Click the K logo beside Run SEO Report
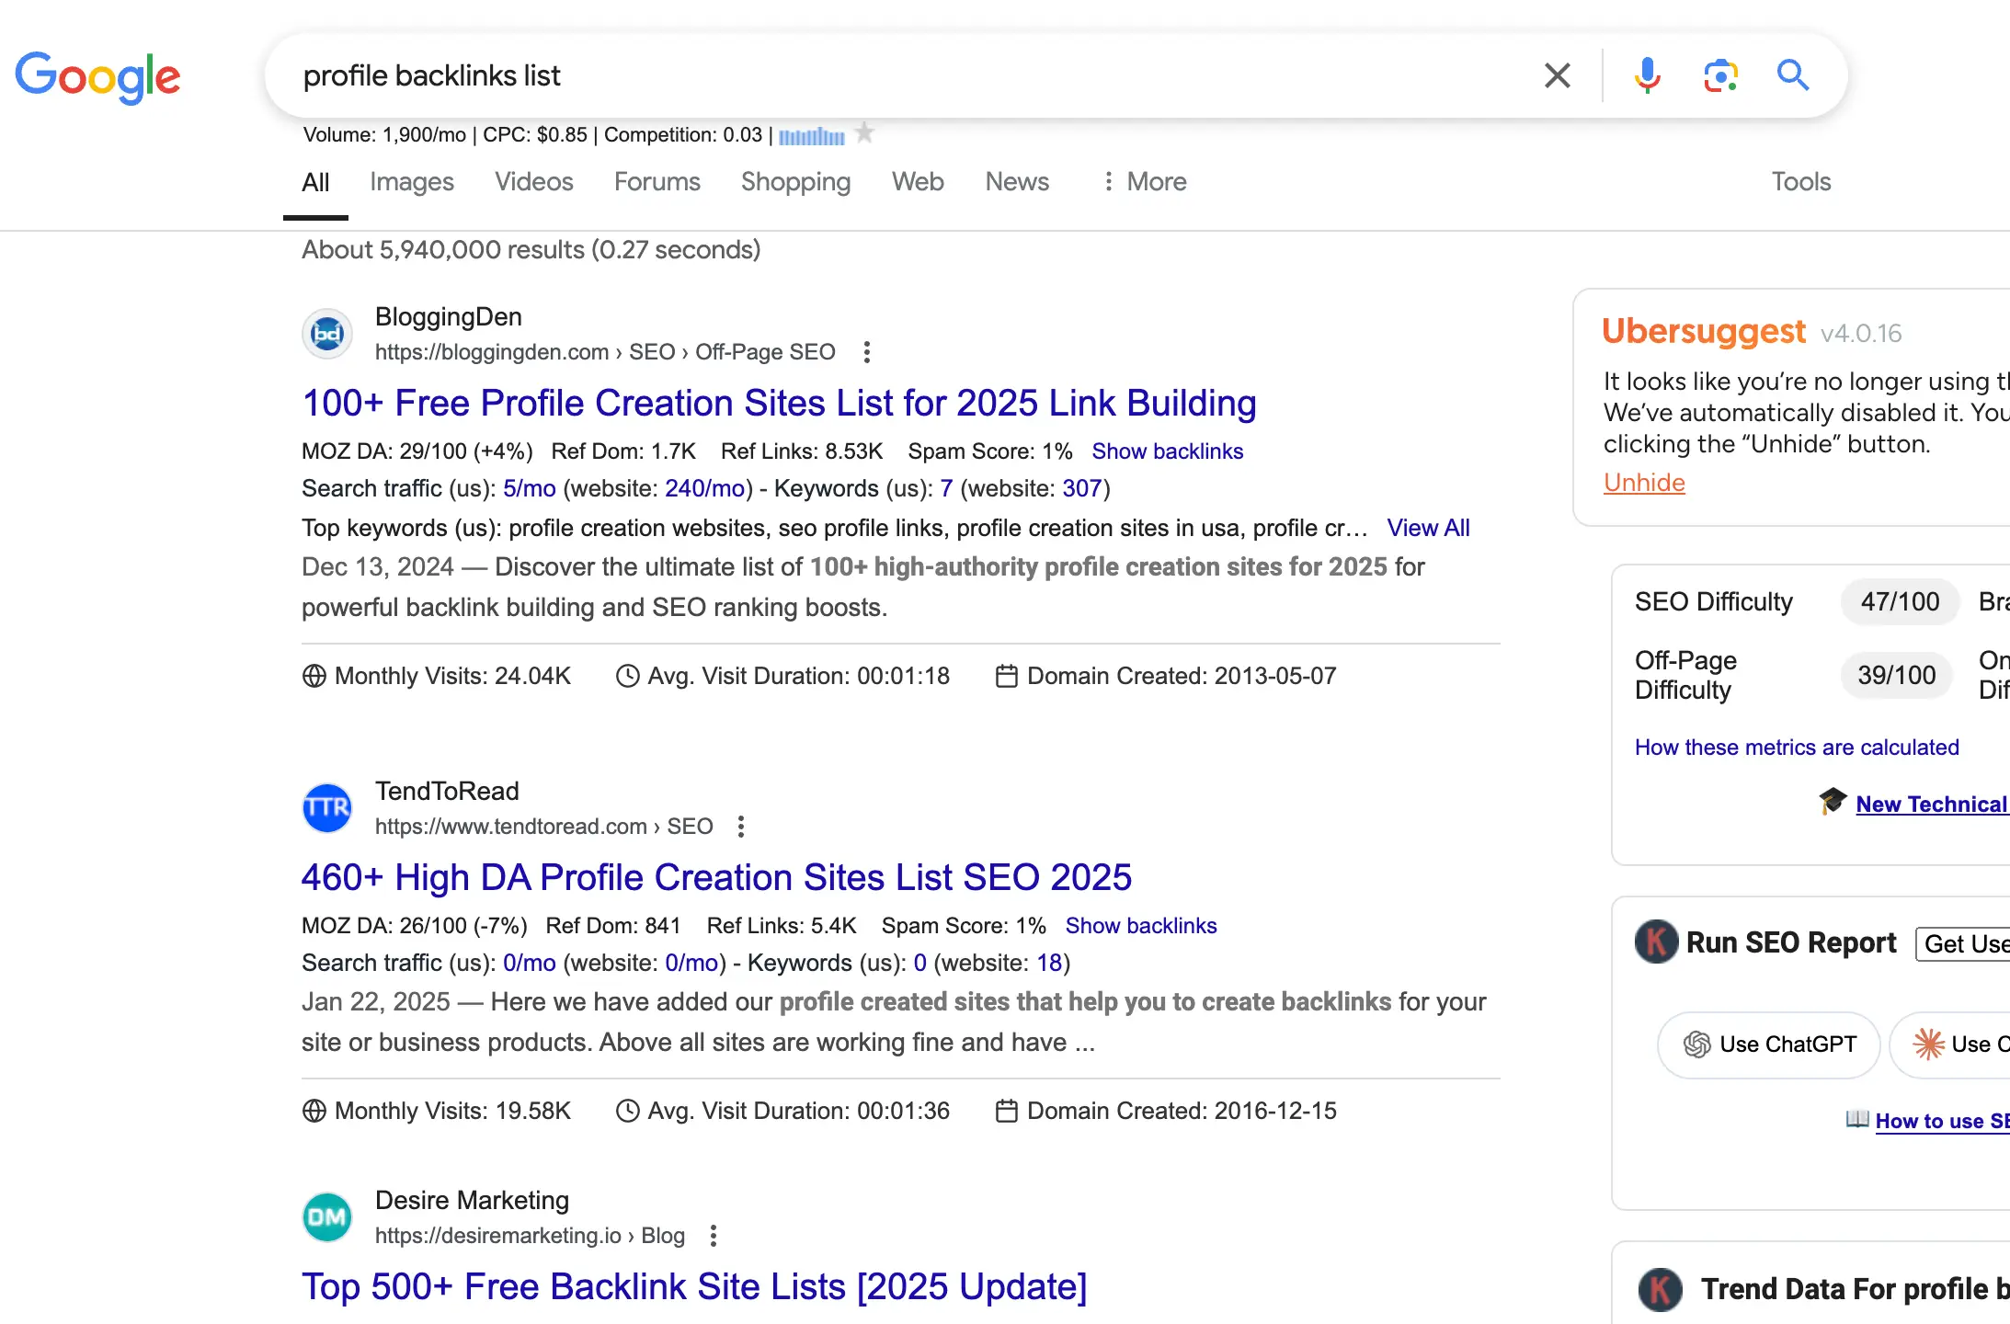 click(1657, 942)
